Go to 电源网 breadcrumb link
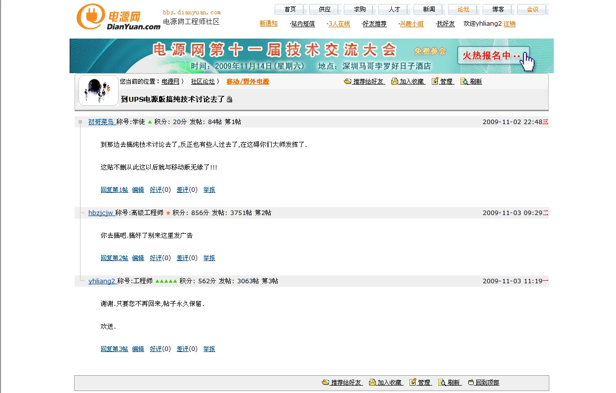This screenshot has height=393, width=616. tap(170, 82)
